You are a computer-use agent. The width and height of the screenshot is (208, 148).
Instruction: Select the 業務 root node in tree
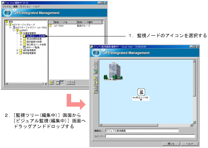pyautogui.click(x=11, y=22)
